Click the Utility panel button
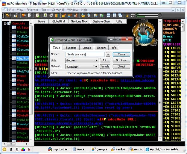 point(119,22)
